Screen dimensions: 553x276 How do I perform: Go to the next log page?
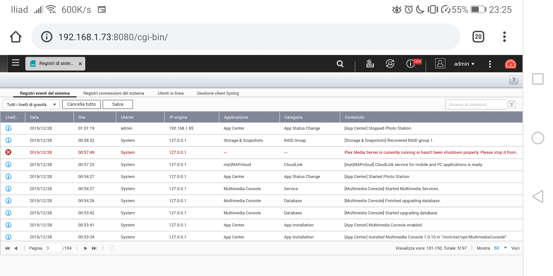coord(86,248)
